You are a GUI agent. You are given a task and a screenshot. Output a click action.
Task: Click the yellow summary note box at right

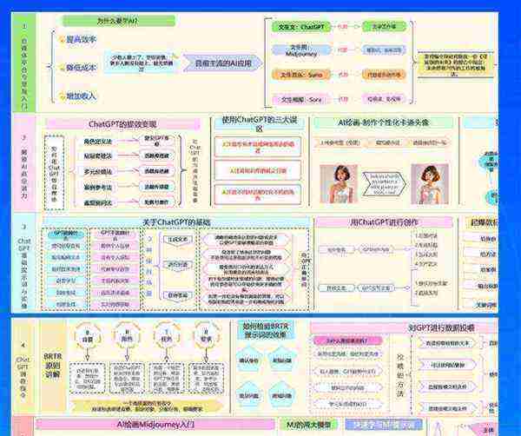click(x=454, y=65)
